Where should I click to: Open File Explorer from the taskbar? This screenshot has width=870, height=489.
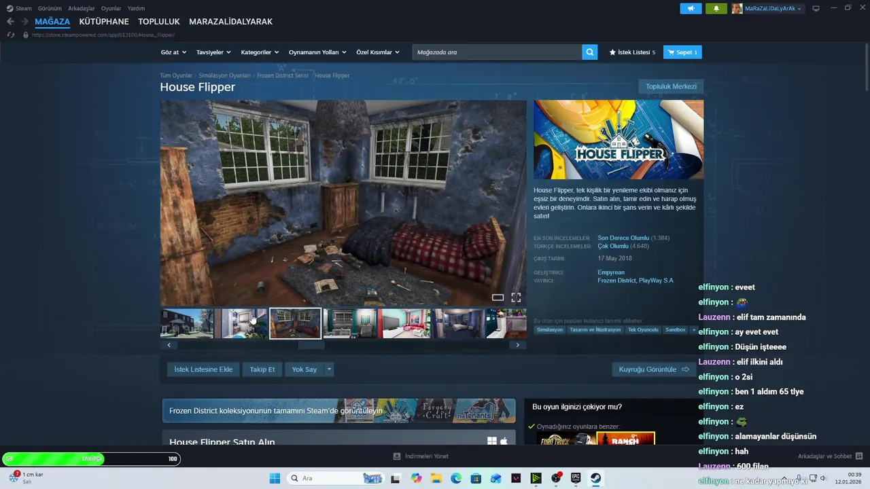point(436,478)
